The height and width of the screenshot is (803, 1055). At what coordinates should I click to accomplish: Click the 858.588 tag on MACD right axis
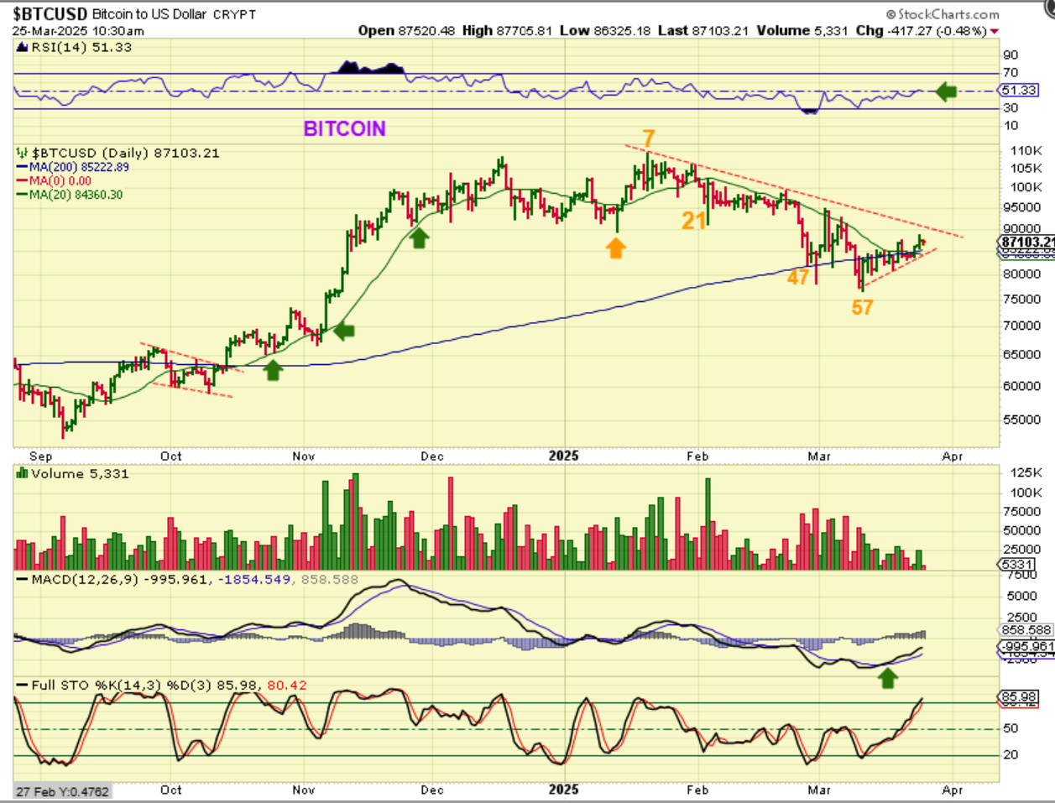(1026, 630)
